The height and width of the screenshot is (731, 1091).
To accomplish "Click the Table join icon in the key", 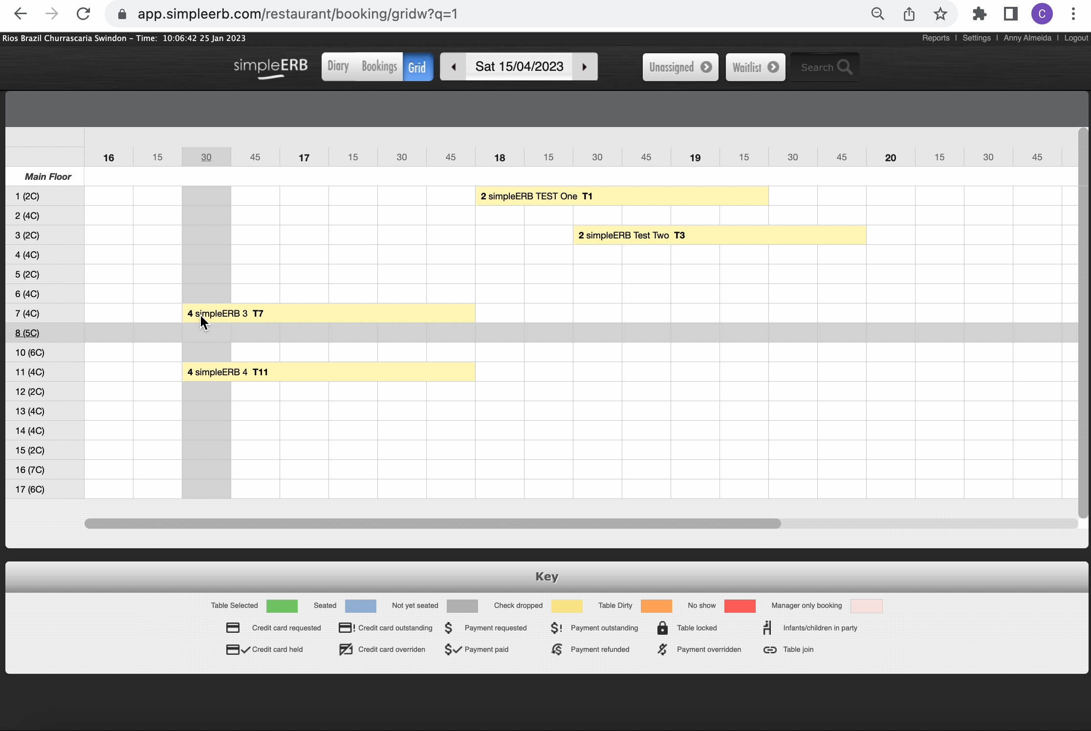I will click(769, 650).
